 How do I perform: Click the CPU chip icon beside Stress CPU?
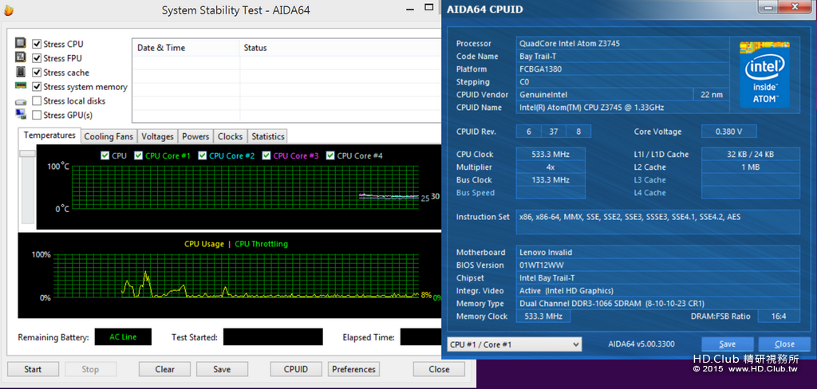(21, 43)
